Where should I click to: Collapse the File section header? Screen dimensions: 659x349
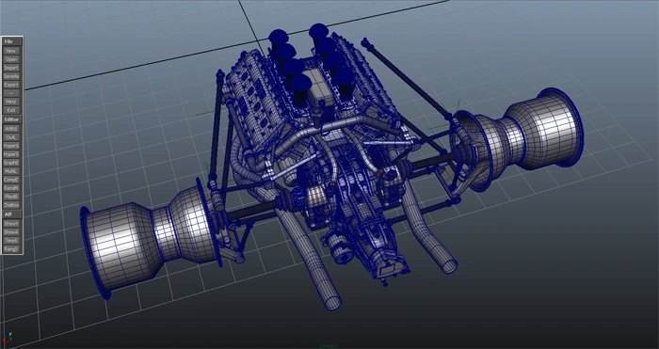pos(11,41)
